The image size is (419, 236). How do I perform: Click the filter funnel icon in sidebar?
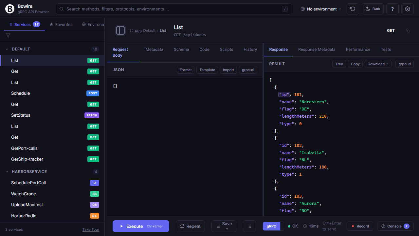8,35
